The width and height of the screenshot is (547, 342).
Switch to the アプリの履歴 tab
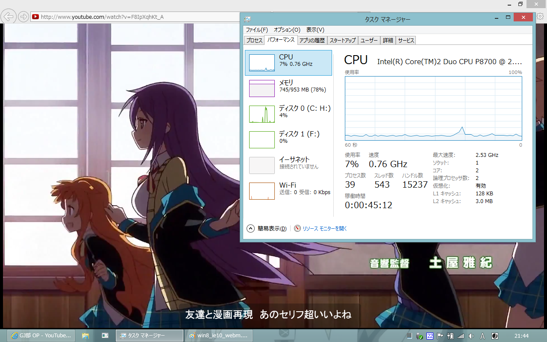coord(312,40)
